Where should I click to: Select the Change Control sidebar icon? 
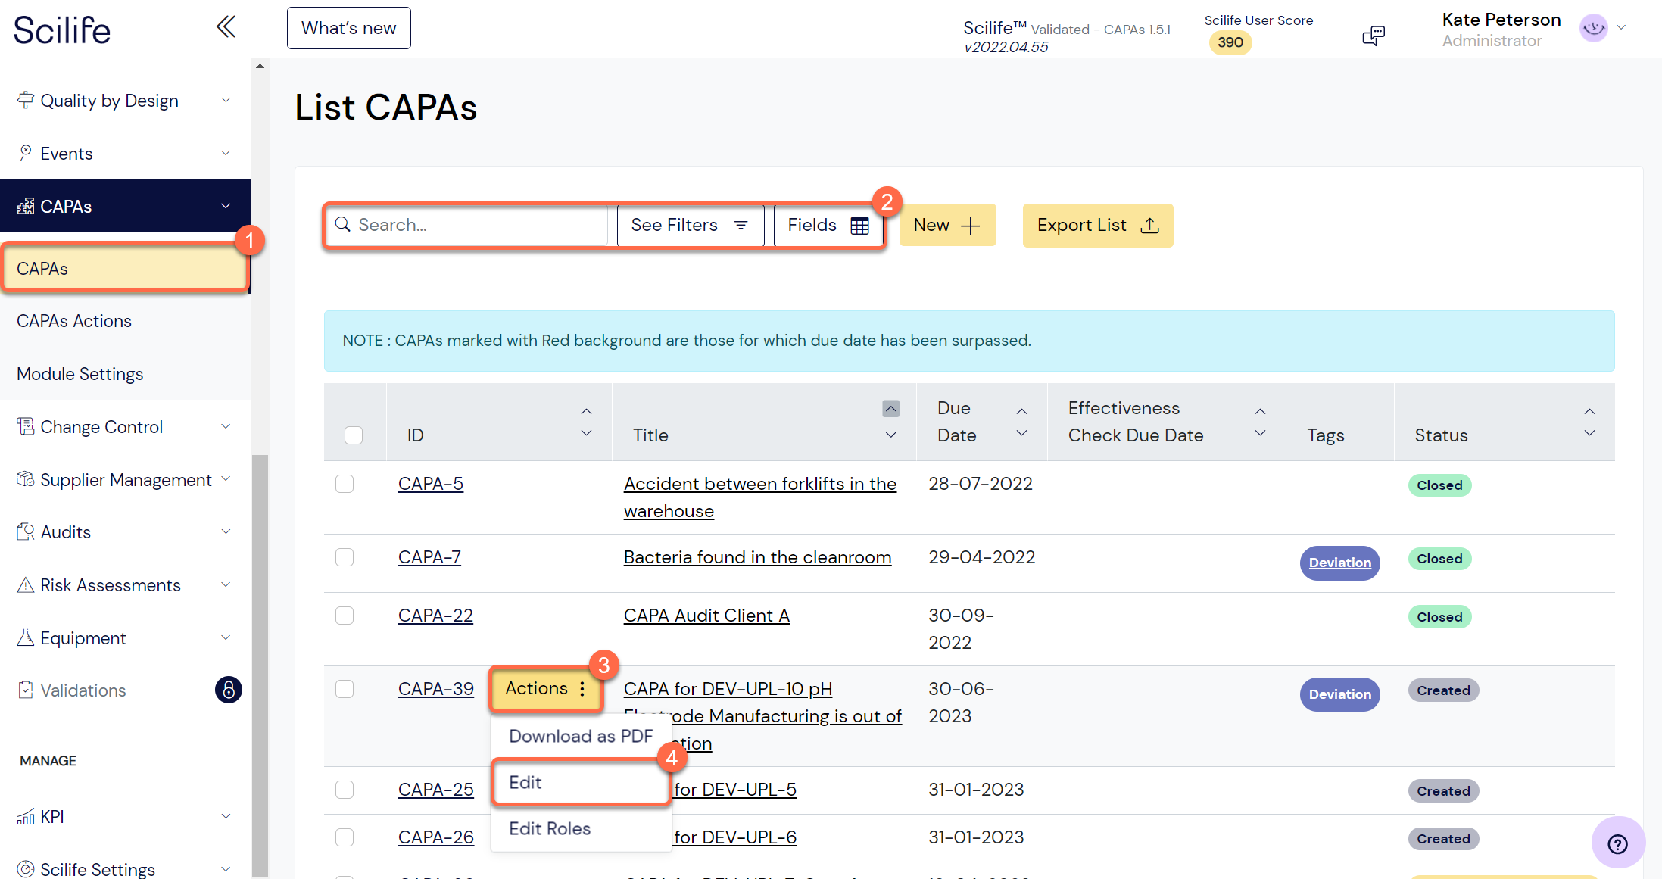pyautogui.click(x=26, y=426)
